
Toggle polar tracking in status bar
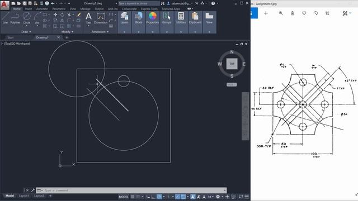[159, 197]
